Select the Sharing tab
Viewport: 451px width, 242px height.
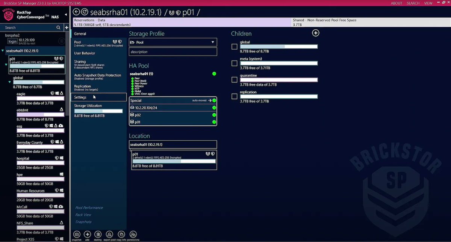click(98, 64)
